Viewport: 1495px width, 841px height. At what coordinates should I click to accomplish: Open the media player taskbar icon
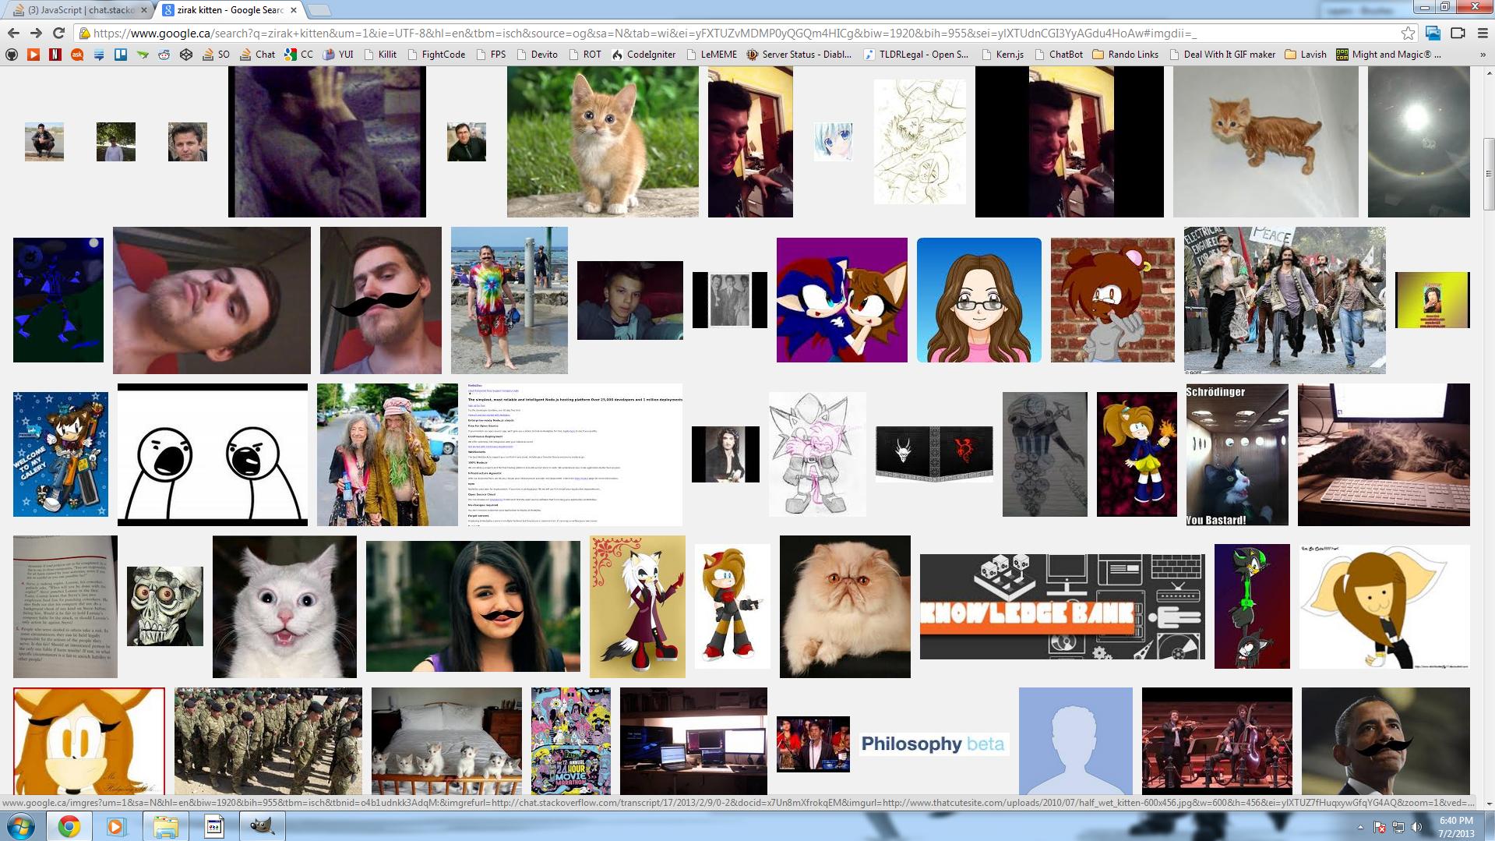point(116,826)
